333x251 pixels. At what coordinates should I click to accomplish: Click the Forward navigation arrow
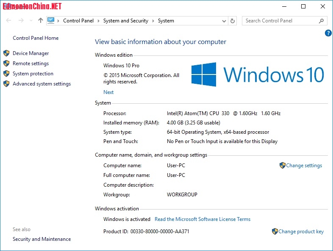click(20, 20)
